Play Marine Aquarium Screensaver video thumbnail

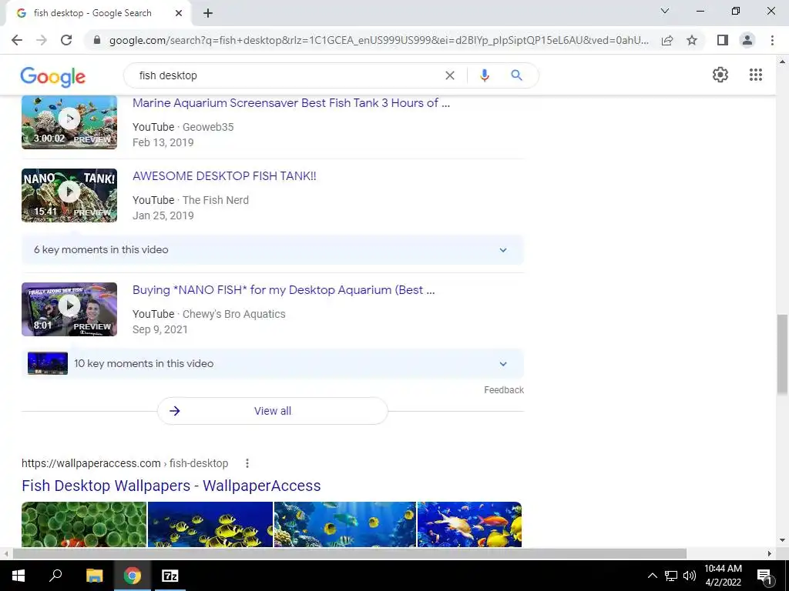69,122
